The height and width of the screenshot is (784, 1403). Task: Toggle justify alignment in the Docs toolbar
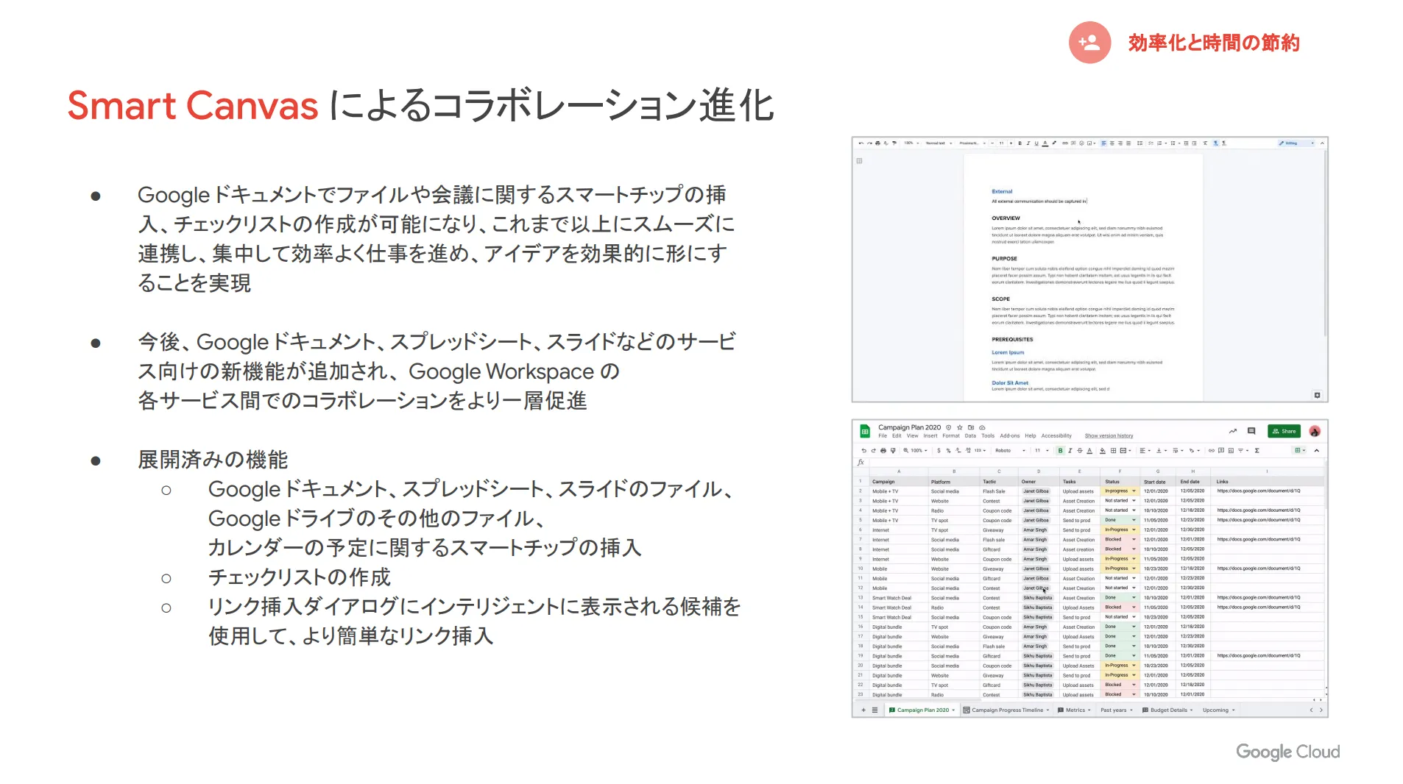pos(1128,143)
